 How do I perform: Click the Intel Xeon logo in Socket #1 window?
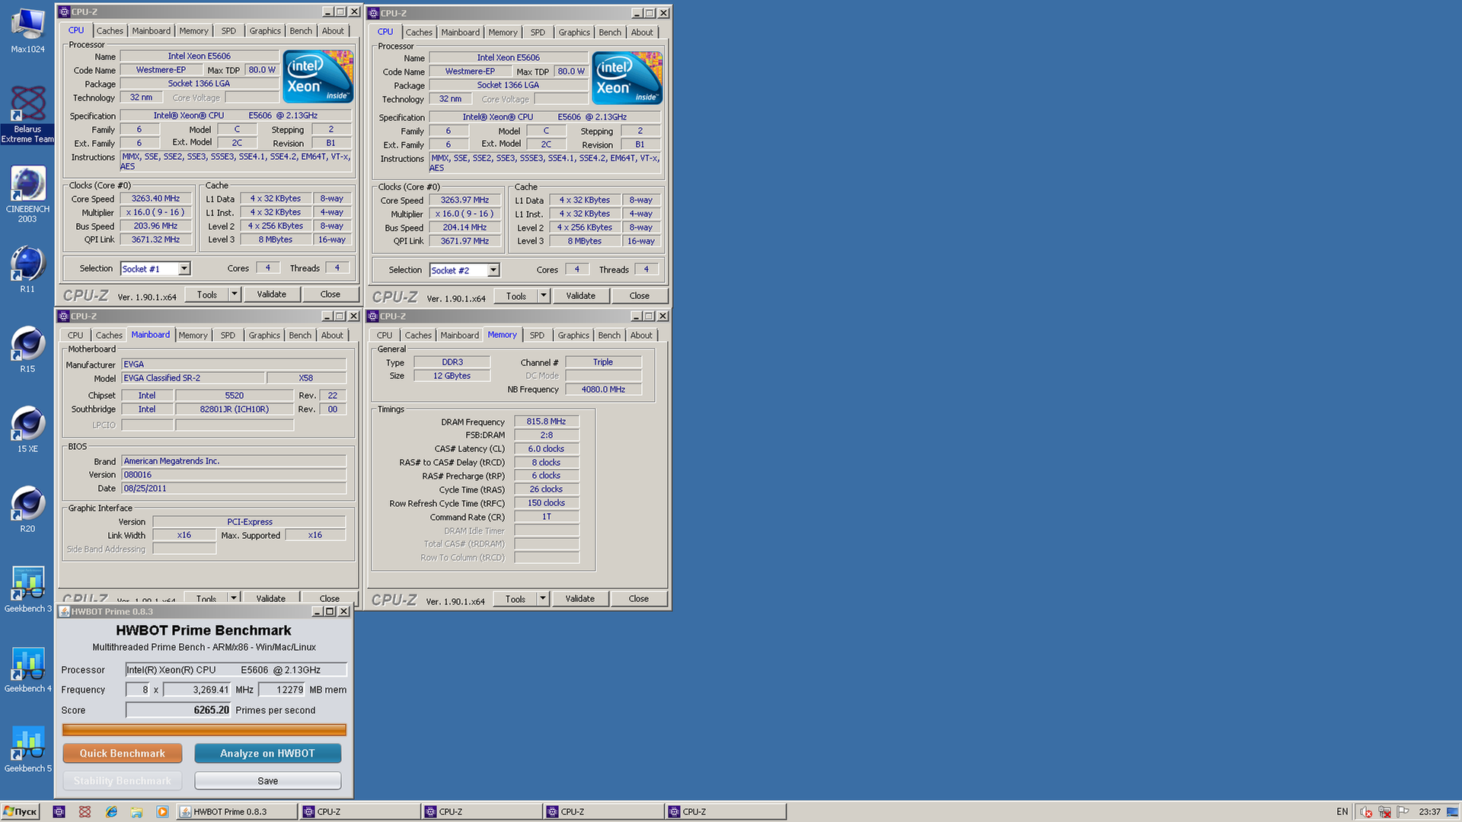318,76
